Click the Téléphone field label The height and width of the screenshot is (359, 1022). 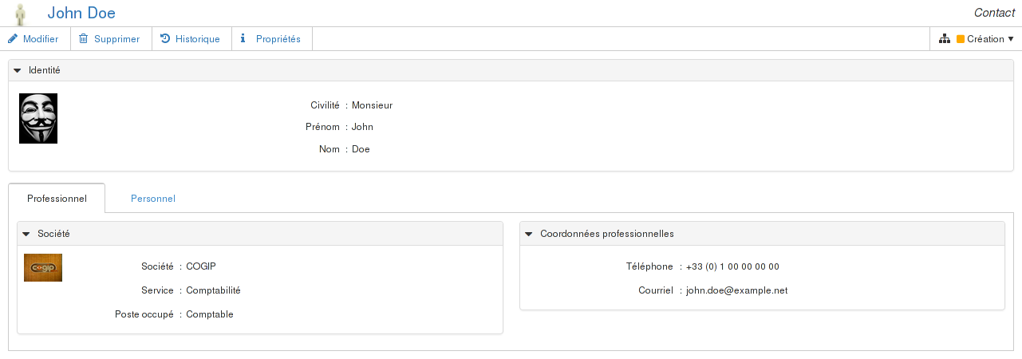click(649, 266)
